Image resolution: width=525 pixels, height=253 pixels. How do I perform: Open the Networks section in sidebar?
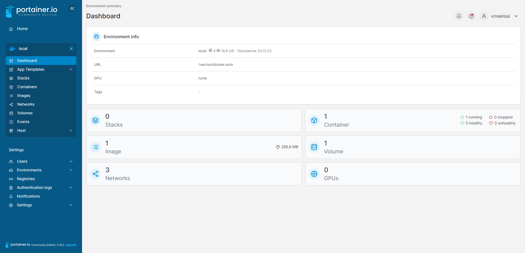pos(25,104)
